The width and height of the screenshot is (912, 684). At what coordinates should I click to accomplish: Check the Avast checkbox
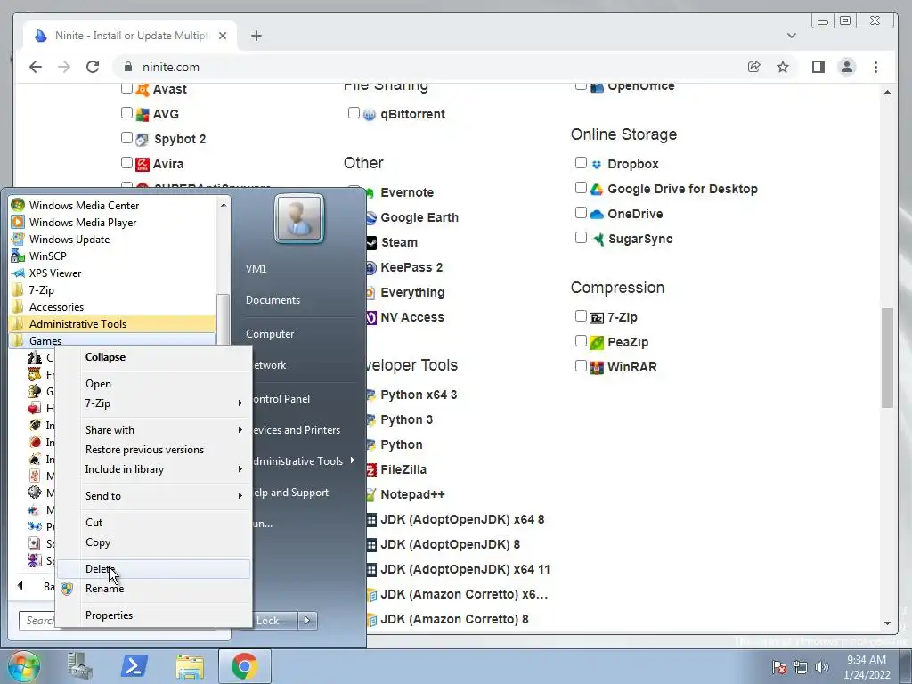(126, 88)
